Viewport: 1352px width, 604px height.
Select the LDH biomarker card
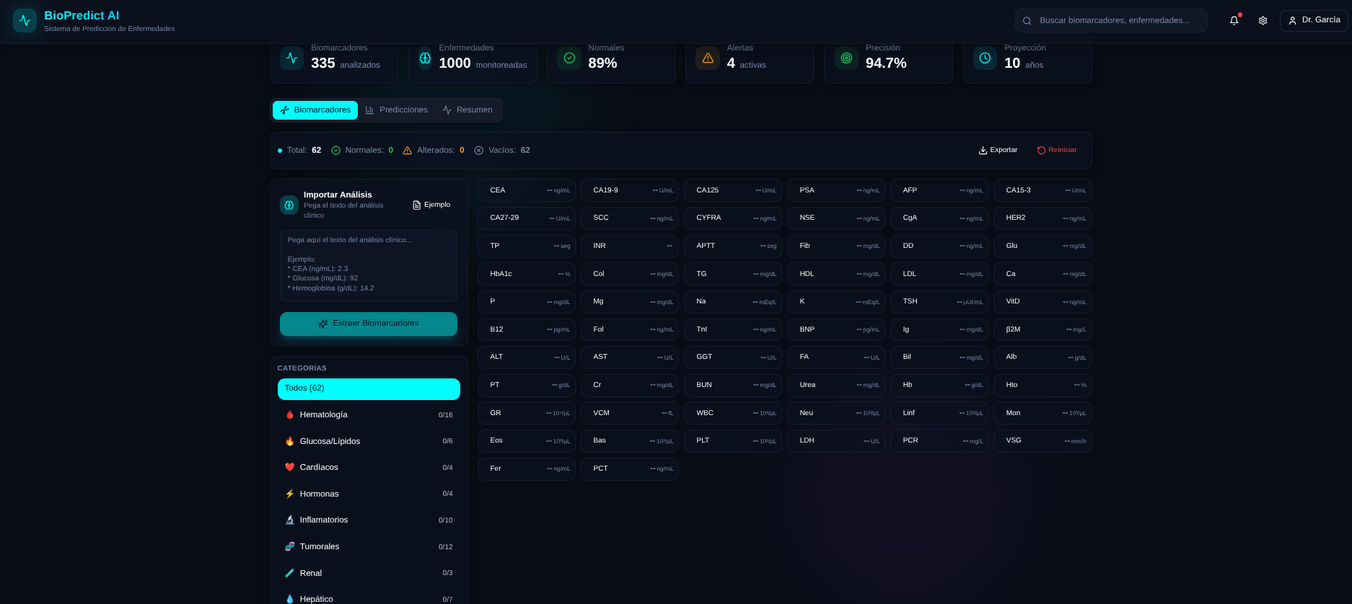[x=836, y=440]
